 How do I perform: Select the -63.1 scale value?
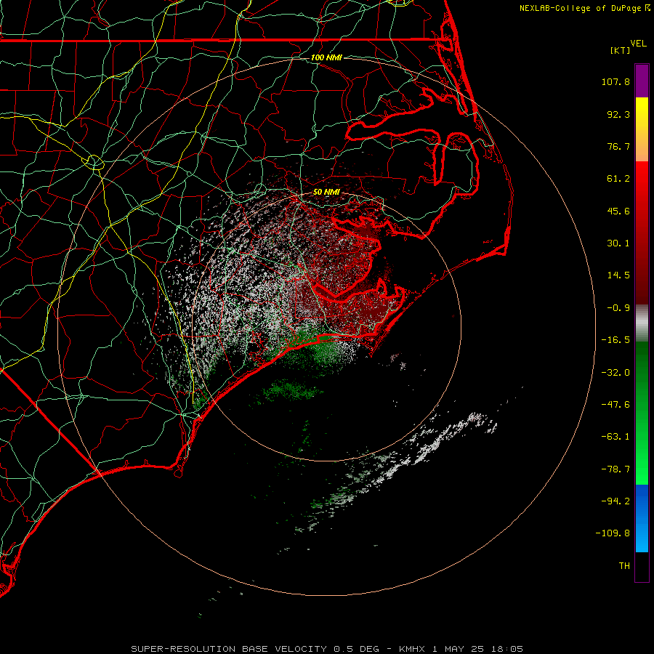click(x=615, y=437)
